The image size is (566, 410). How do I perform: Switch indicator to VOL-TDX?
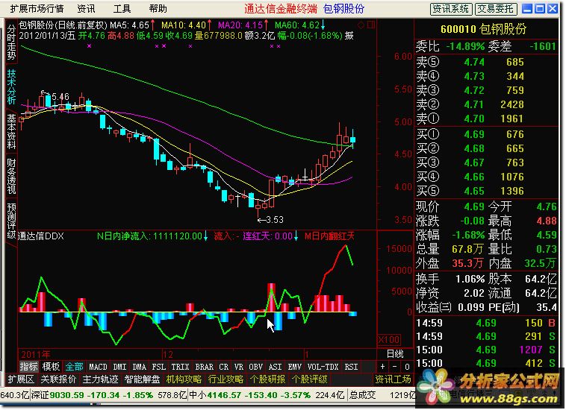click(323, 367)
